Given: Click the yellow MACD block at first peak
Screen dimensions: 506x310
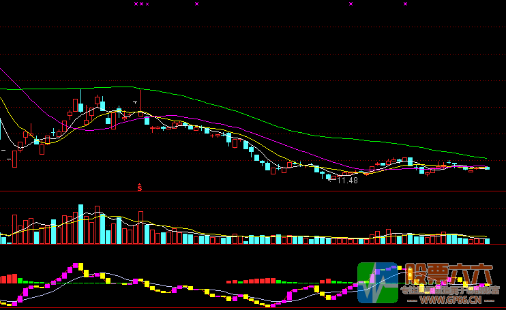Looking at the screenshot, I should (x=79, y=265).
